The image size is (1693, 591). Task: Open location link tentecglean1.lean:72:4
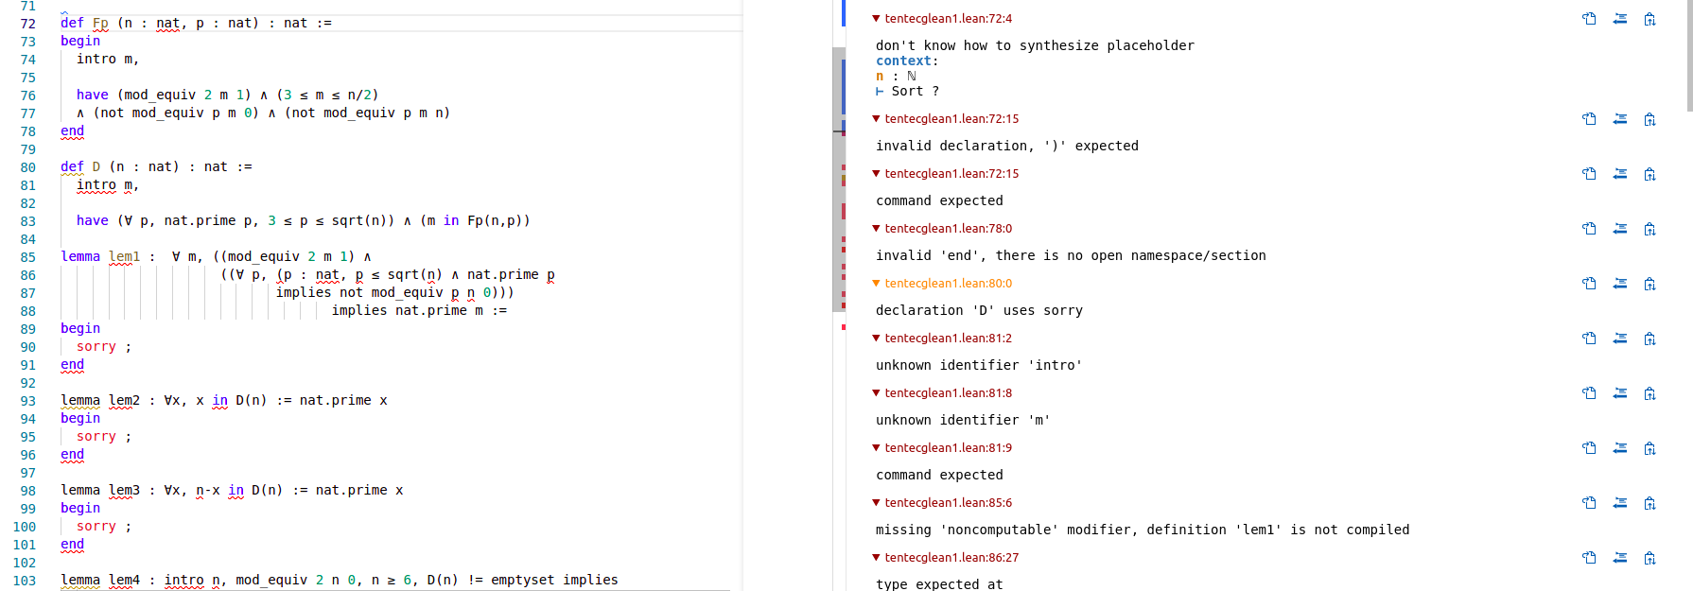(x=948, y=19)
